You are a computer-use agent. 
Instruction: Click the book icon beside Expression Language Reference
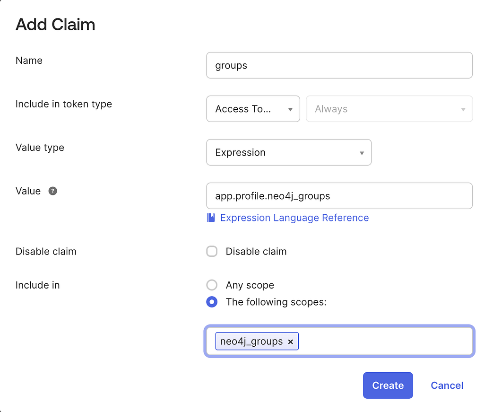[x=211, y=218]
